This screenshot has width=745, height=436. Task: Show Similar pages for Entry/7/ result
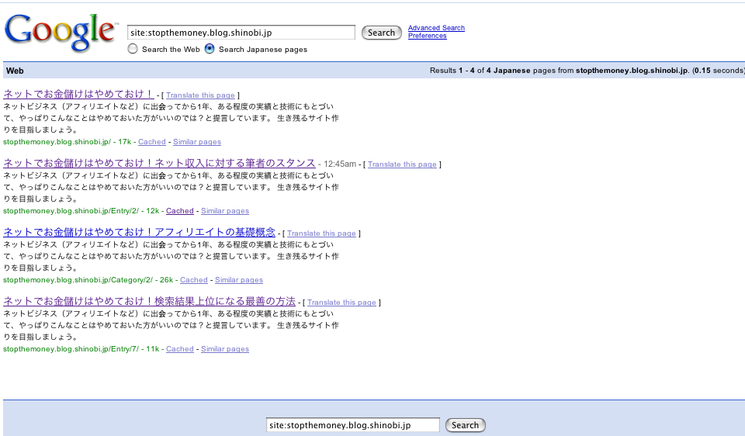(x=225, y=348)
